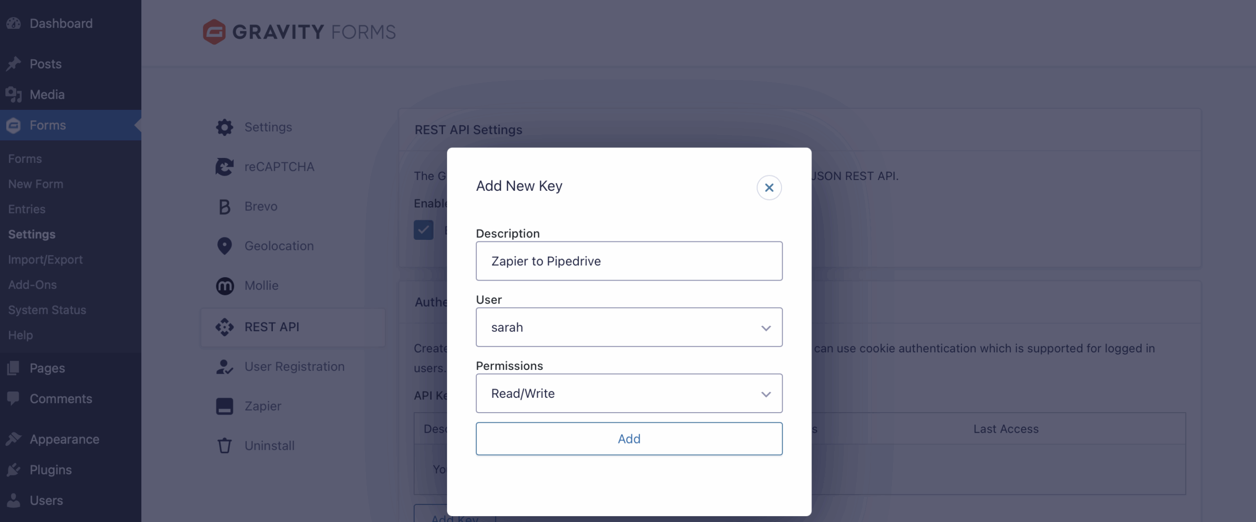The height and width of the screenshot is (522, 1256).
Task: Click the Description text field
Action: (628, 261)
